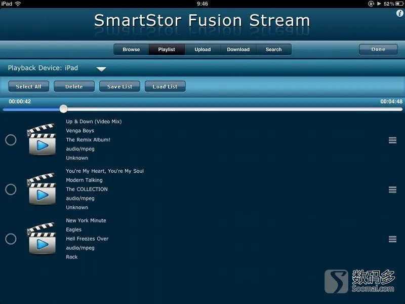Click the Playback Device: iPad label
The image size is (405, 304).
coord(43,68)
